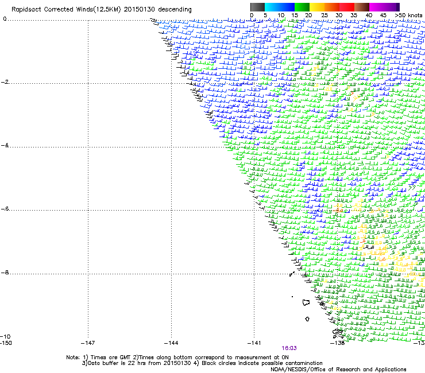
Task: Click the small diamond-shaped island outline below it
Action: 307,319
